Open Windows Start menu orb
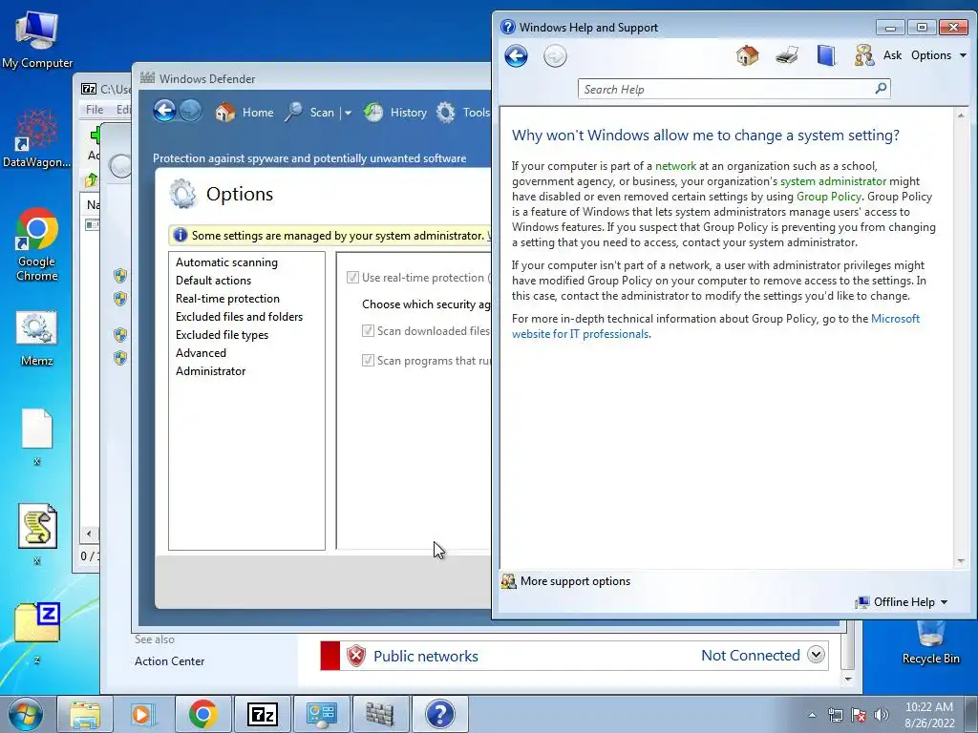 pos(26,714)
